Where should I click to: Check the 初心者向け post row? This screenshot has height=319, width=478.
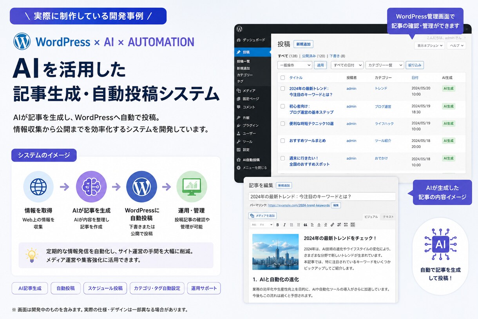coord(283,106)
